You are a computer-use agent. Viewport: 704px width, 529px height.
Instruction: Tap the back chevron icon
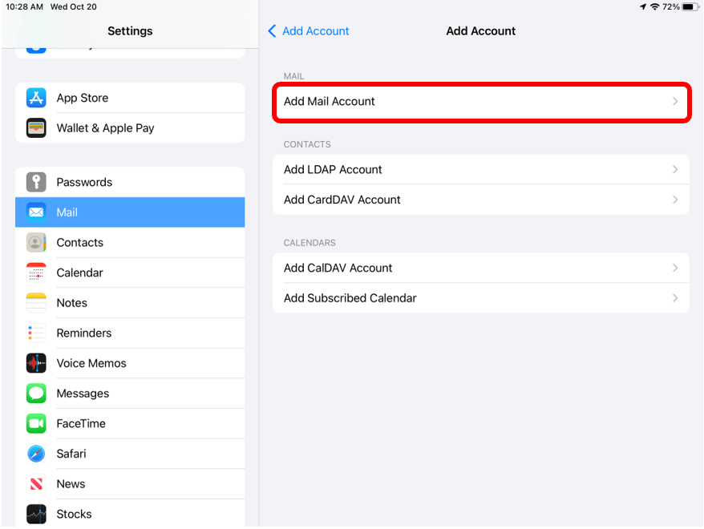[x=272, y=31]
